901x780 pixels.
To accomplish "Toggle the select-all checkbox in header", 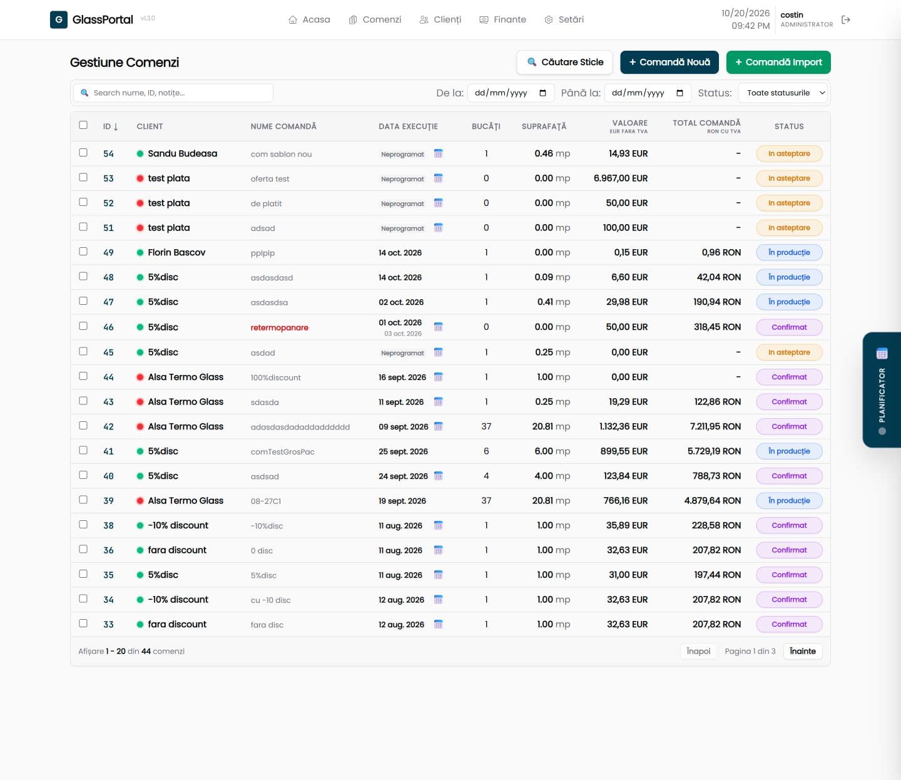I will 83,125.
